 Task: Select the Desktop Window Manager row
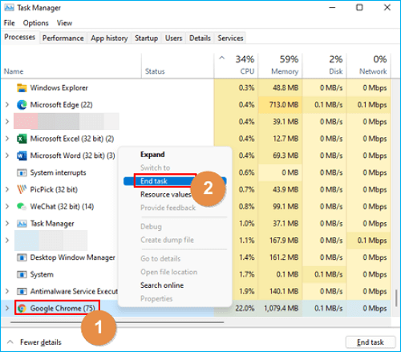[196, 257]
